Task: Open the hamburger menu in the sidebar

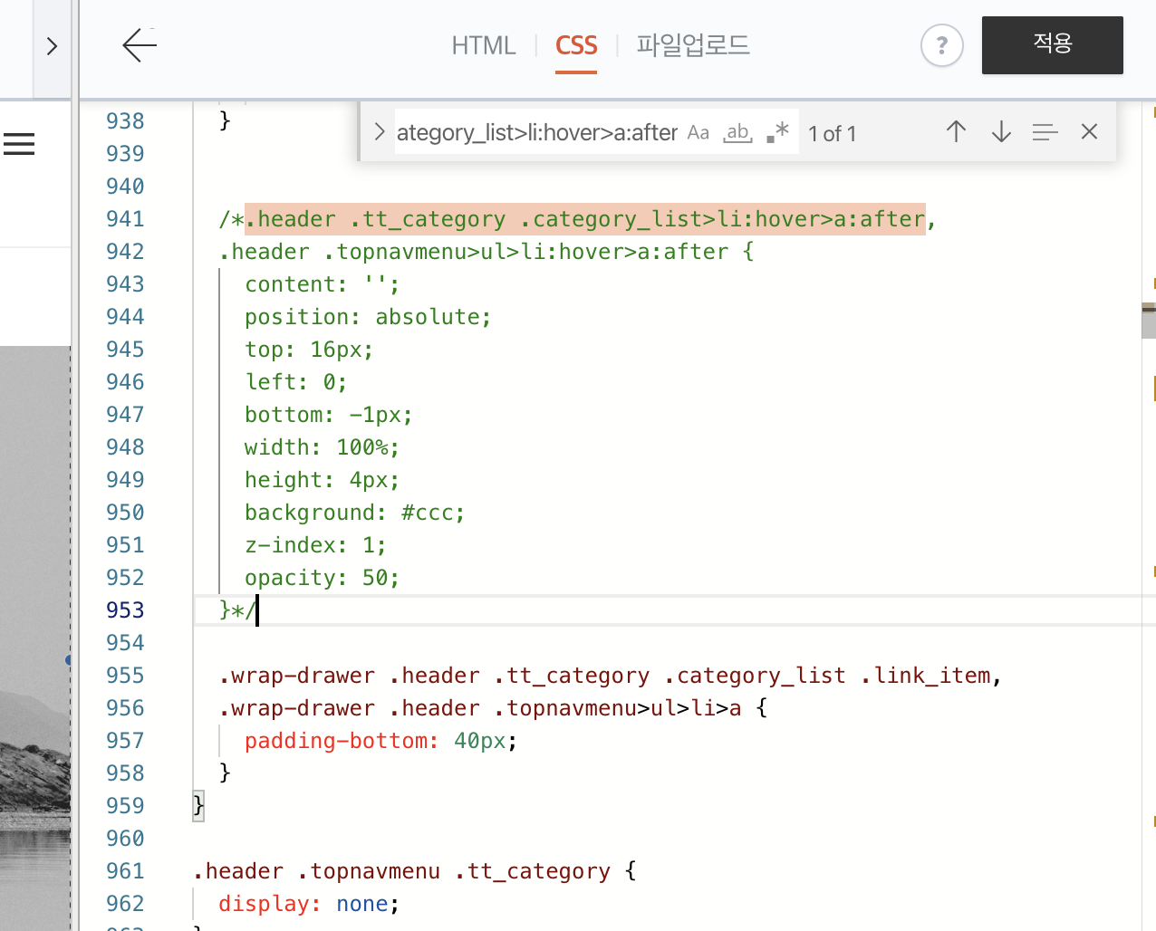Action: pos(19,143)
